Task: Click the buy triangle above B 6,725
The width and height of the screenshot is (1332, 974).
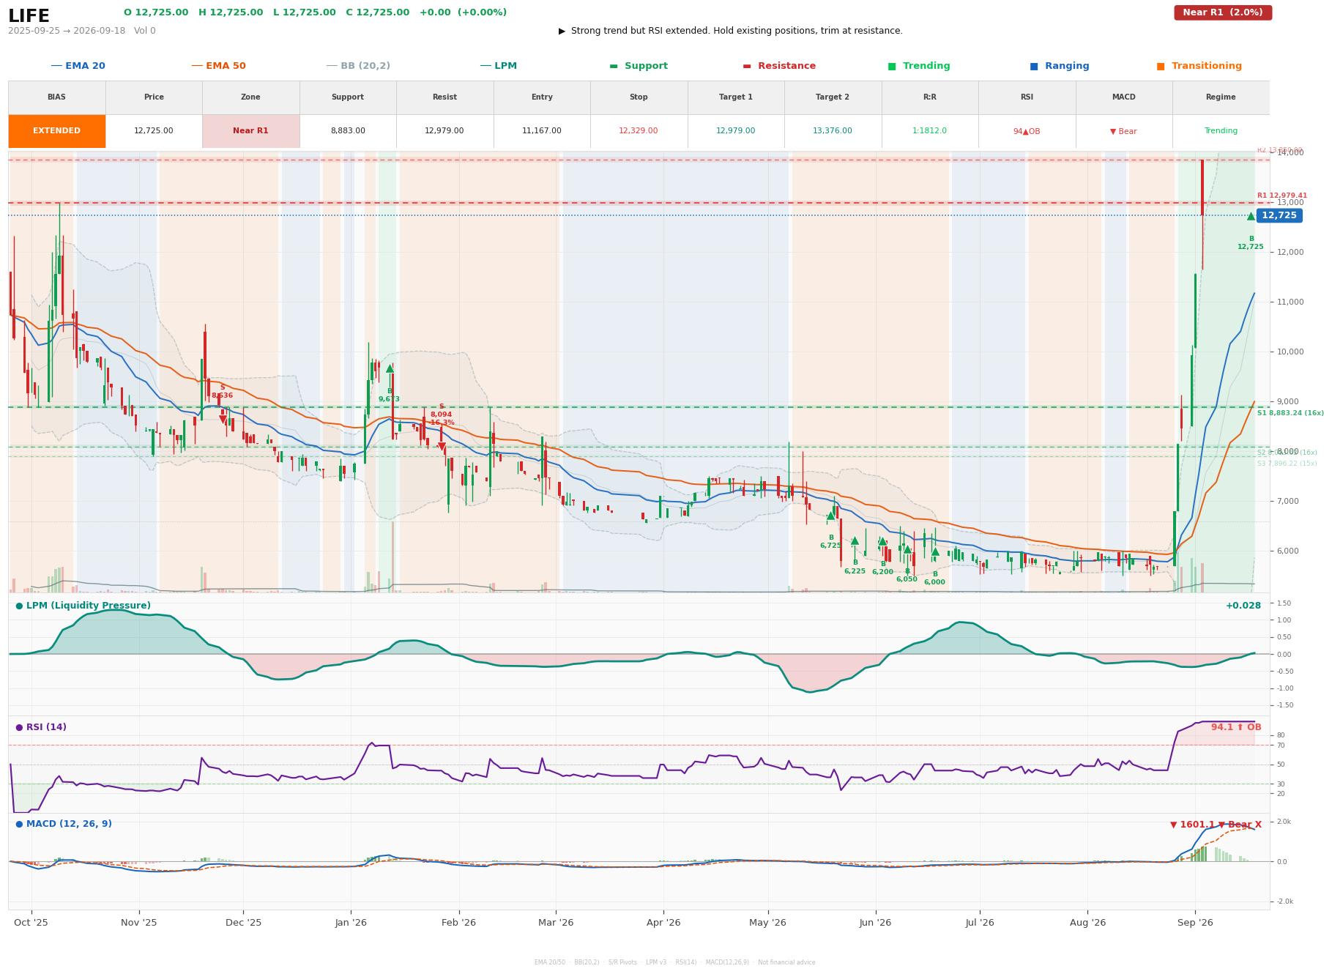Action: [830, 516]
